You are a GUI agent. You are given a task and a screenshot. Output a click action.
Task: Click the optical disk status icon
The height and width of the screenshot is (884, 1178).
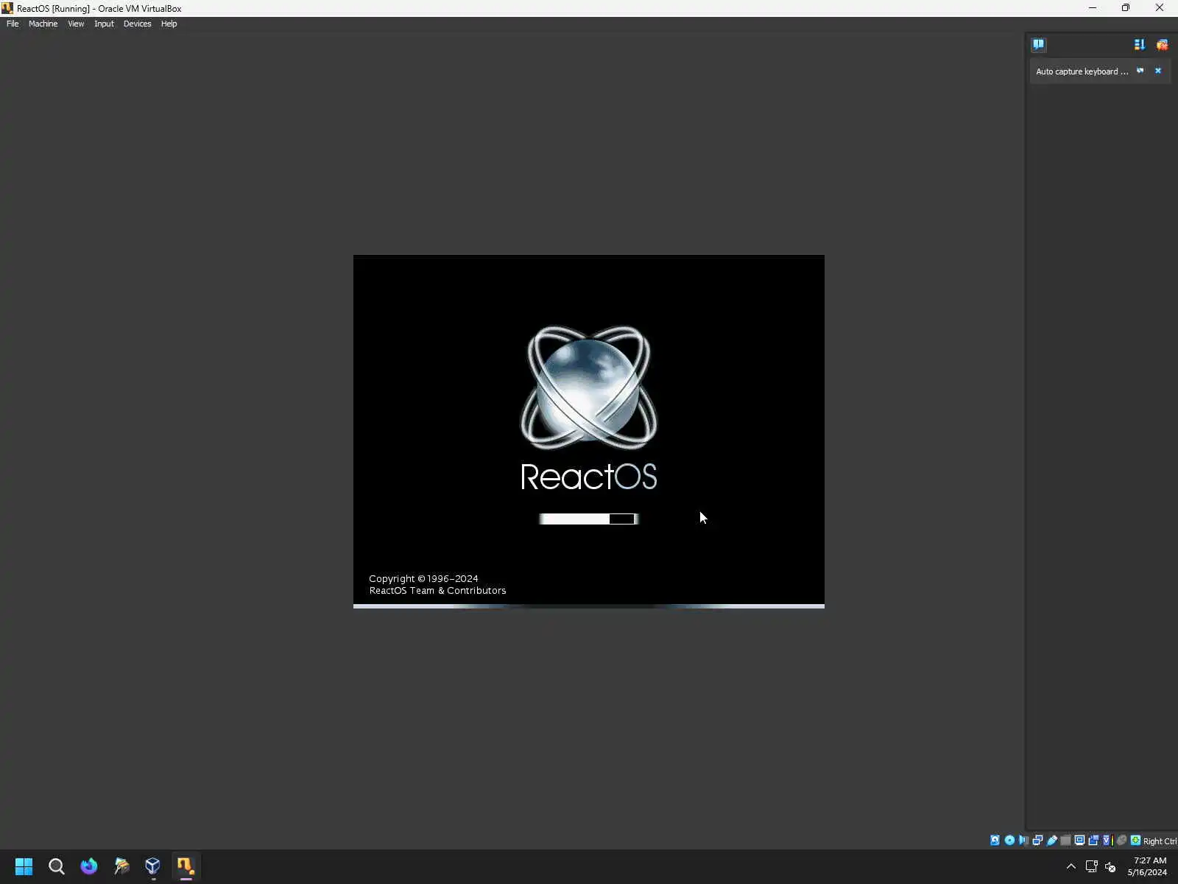[x=1009, y=840]
